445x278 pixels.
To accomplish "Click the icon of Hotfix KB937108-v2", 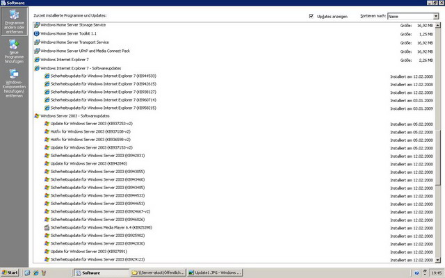I will [x=47, y=131].
